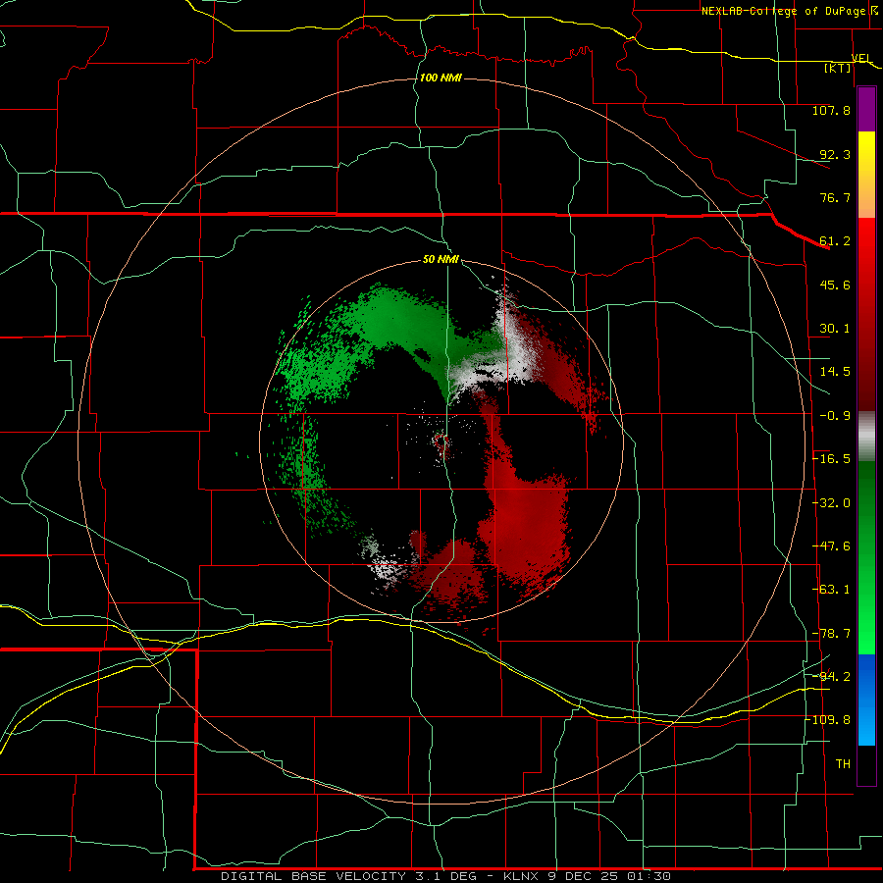
Task: Click the -63.1 legend value
Action: [x=831, y=590]
